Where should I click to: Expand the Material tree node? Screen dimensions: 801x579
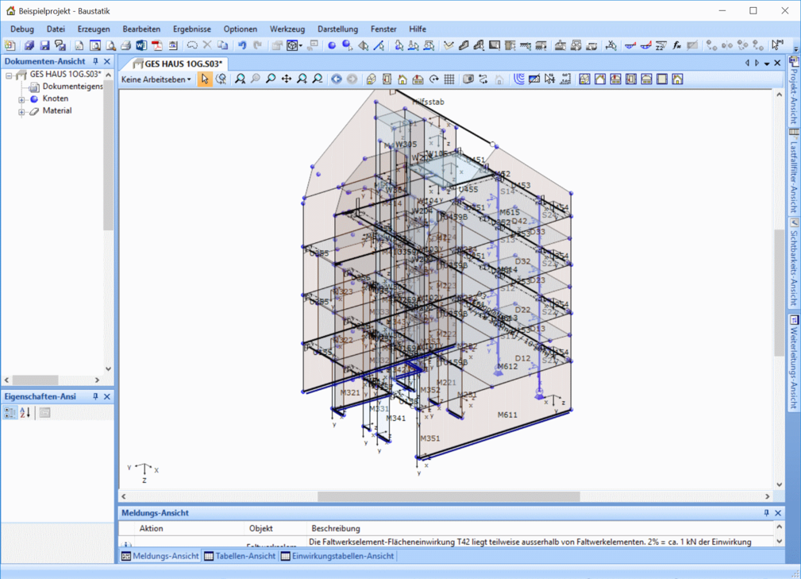[21, 112]
